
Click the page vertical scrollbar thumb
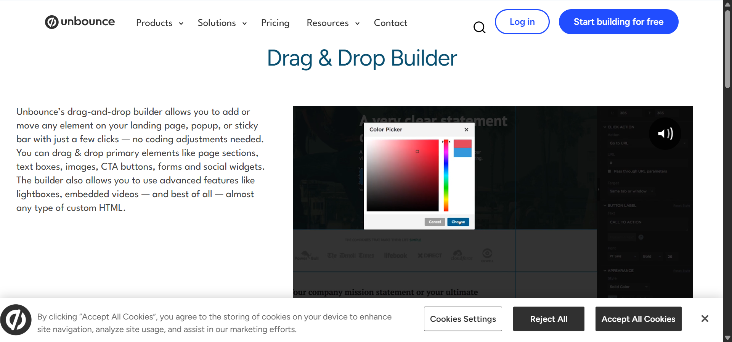[727, 50]
